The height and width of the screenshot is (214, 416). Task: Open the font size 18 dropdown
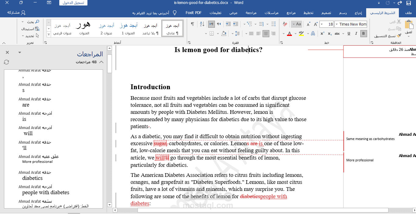[x=322, y=24]
